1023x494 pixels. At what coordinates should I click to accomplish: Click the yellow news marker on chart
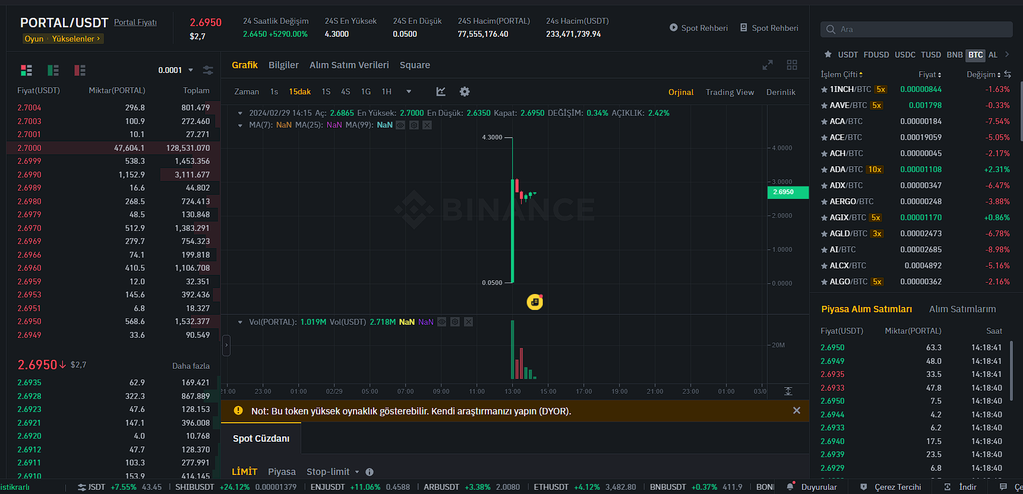(535, 302)
